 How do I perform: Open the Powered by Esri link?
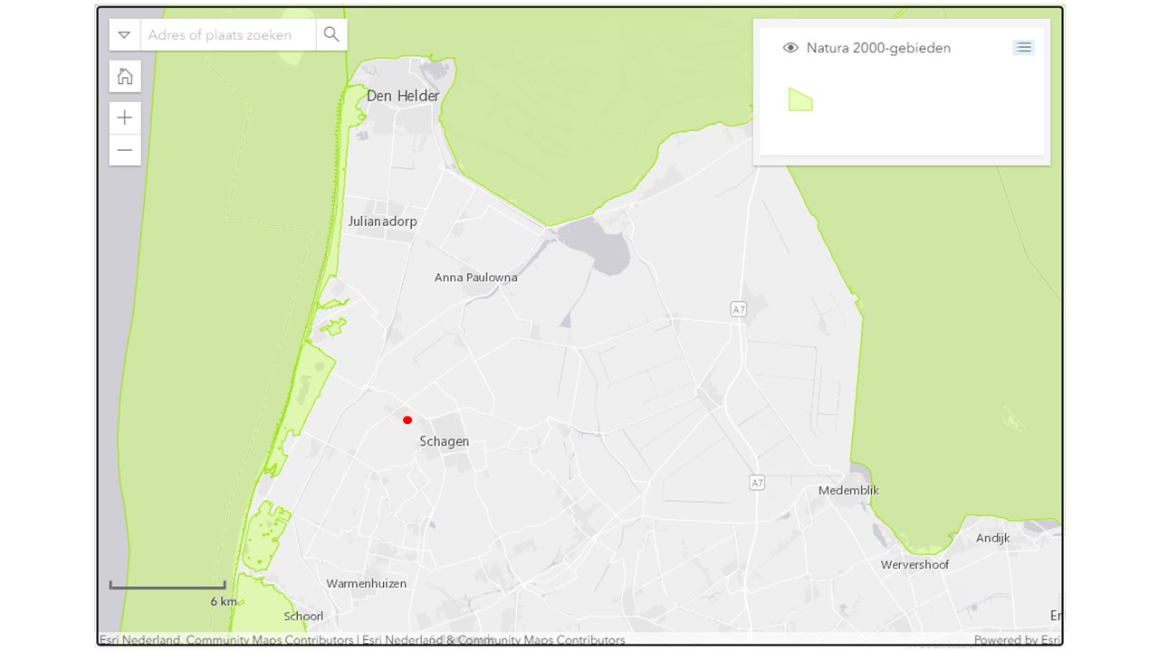click(1017, 640)
